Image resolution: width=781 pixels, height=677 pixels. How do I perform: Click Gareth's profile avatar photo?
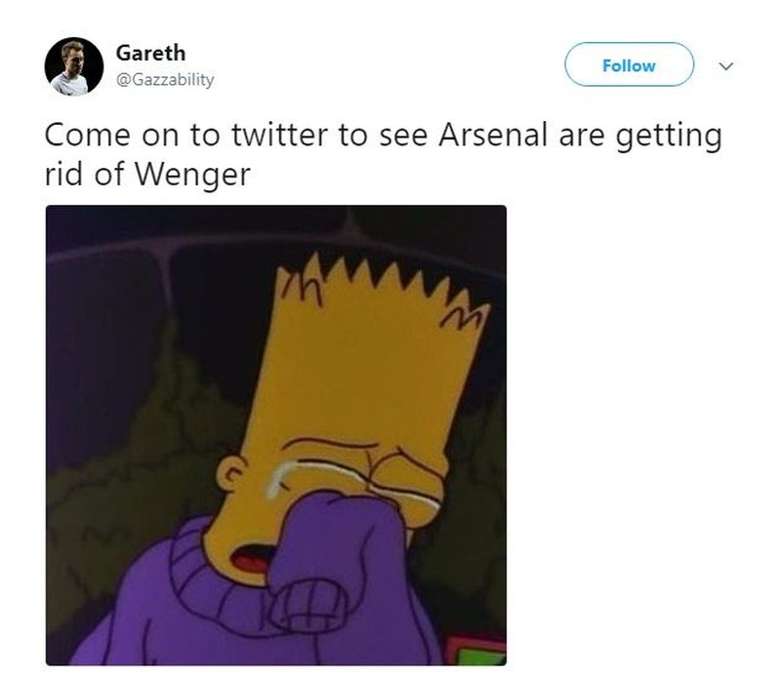(73, 66)
